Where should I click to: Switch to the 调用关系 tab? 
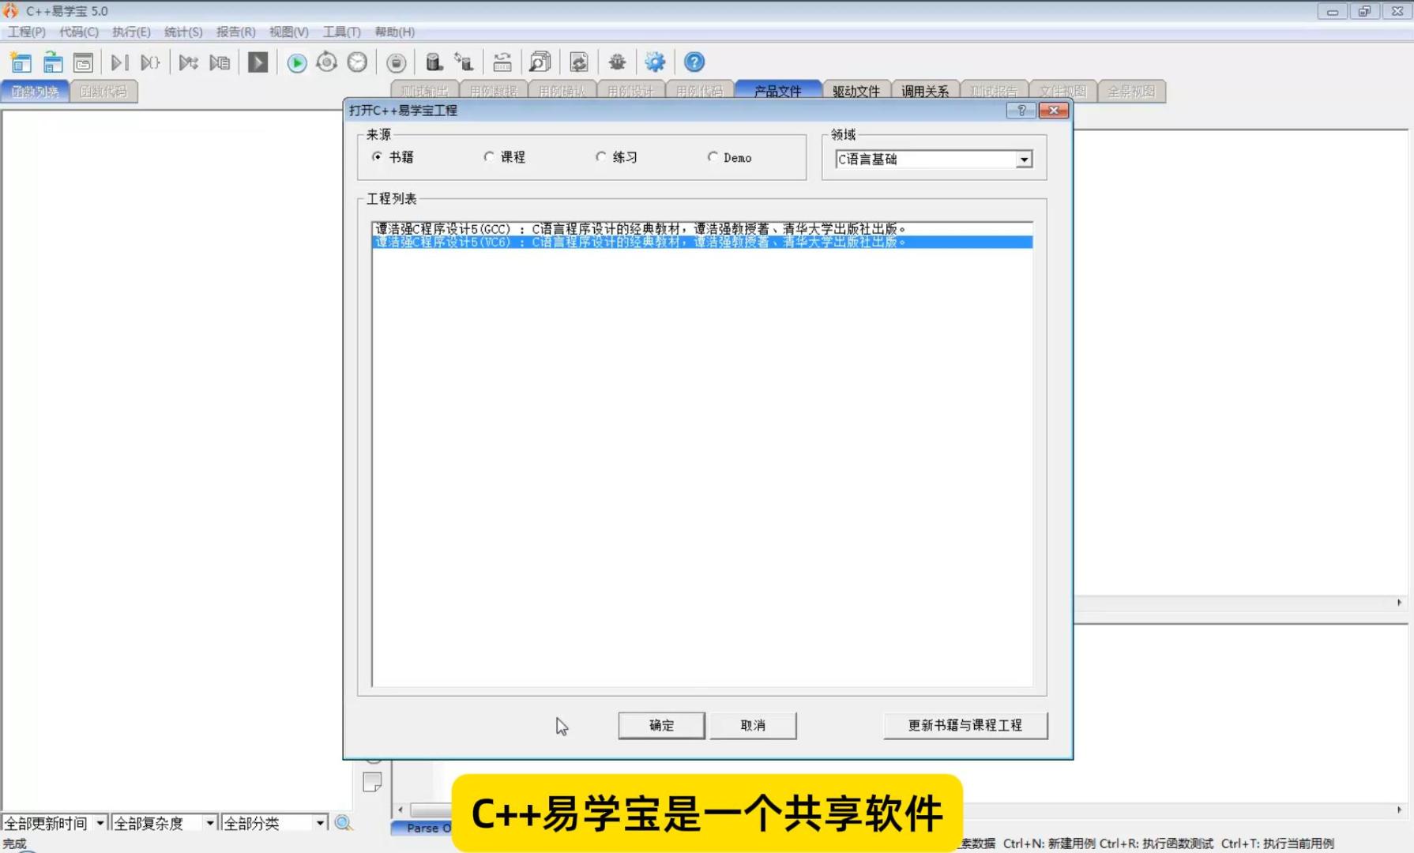925,91
